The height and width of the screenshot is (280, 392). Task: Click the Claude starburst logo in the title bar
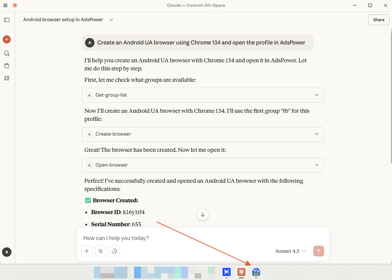coord(15,5)
